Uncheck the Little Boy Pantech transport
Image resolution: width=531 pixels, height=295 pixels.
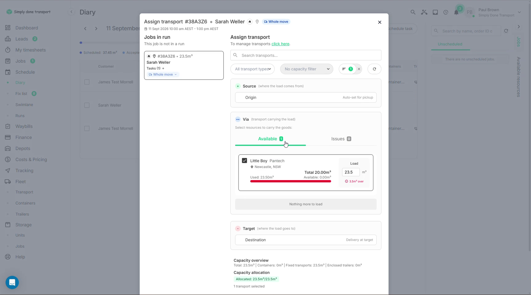[x=245, y=160]
